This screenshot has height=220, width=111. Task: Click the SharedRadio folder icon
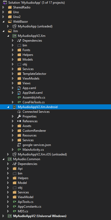point(10,7)
